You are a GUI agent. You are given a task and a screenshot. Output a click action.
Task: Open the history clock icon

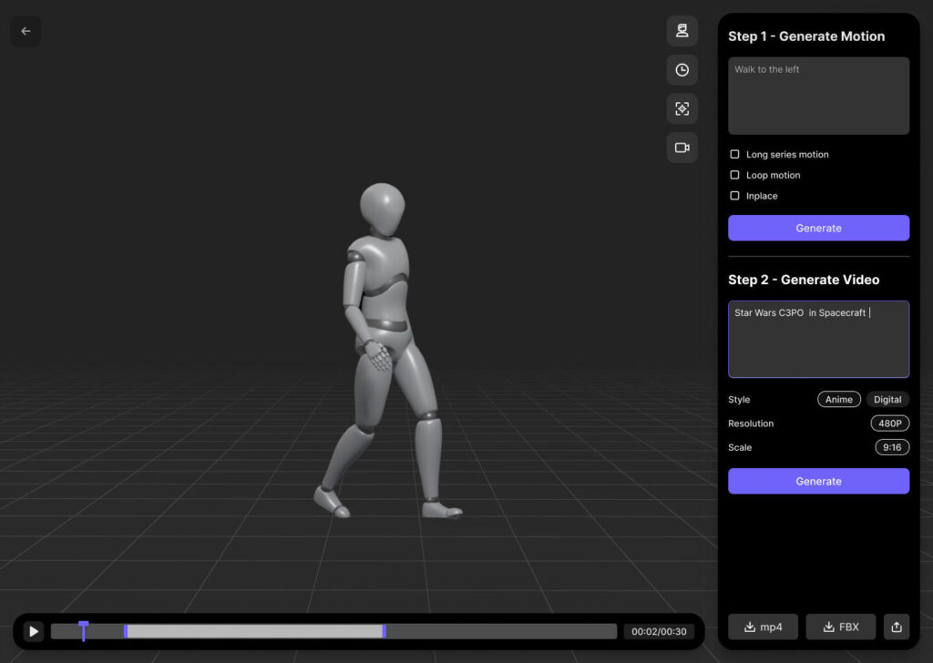[x=682, y=70]
